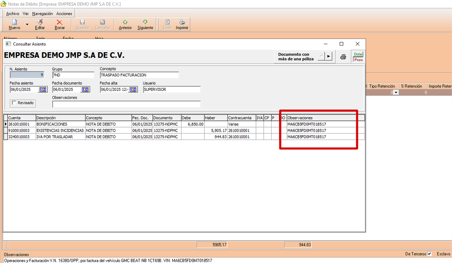Image resolution: width=452 pixels, height=263 pixels.
Task: Open the Fecha alta calendar picker
Action: coord(133,90)
